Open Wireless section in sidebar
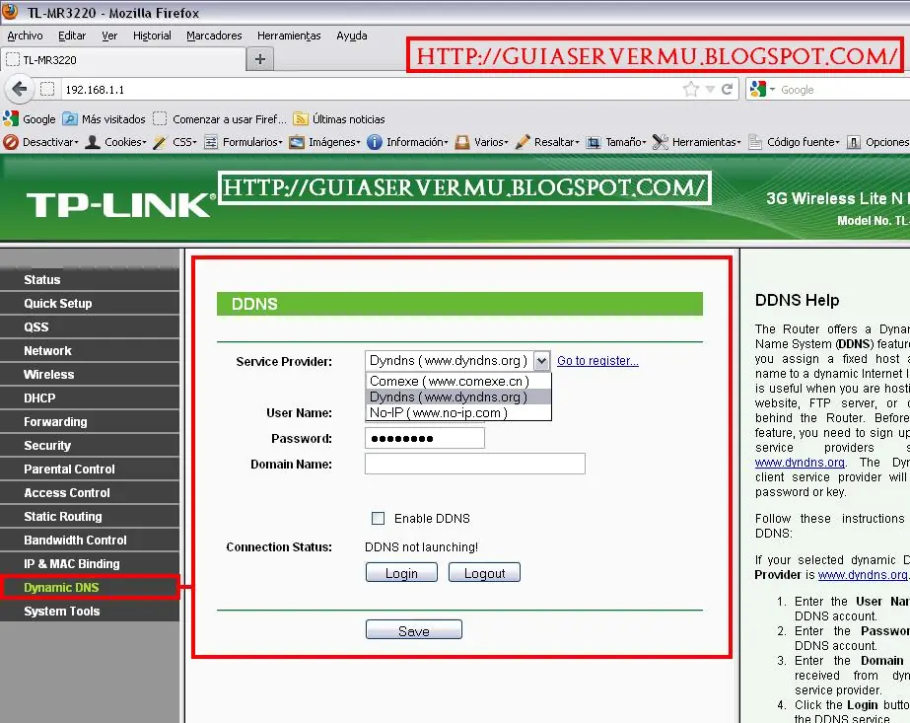 (x=49, y=374)
